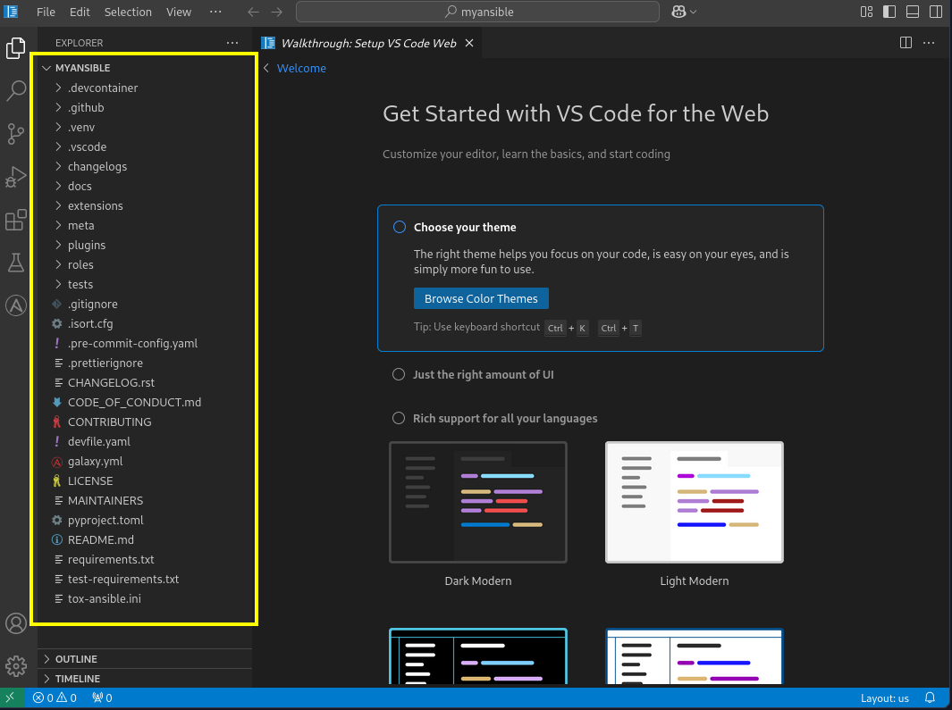
Task: Expand the changelogs folder
Action: tap(146, 166)
